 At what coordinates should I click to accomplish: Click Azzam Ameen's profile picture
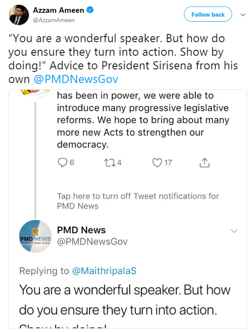click(18, 14)
